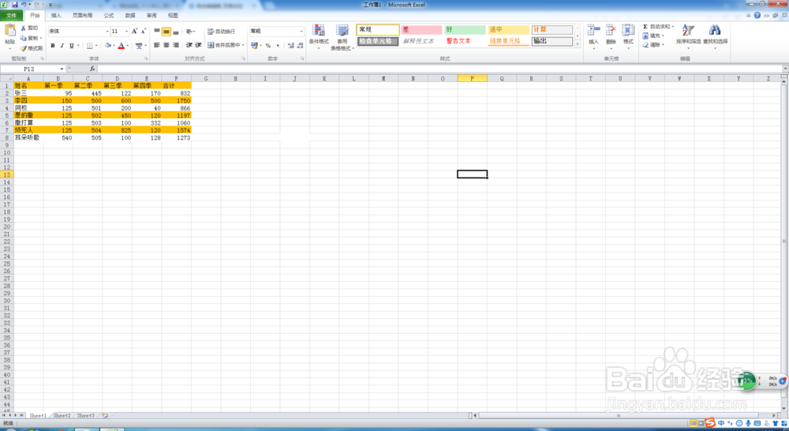The height and width of the screenshot is (431, 789).
Task: Expand the cell styles gallery
Action: 578,44
